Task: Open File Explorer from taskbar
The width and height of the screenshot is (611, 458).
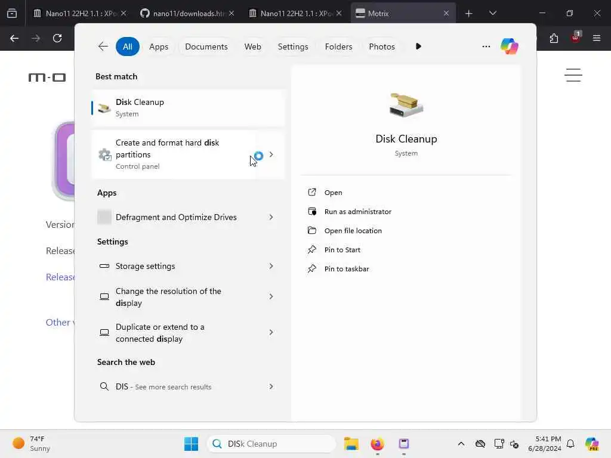Action: point(351,444)
